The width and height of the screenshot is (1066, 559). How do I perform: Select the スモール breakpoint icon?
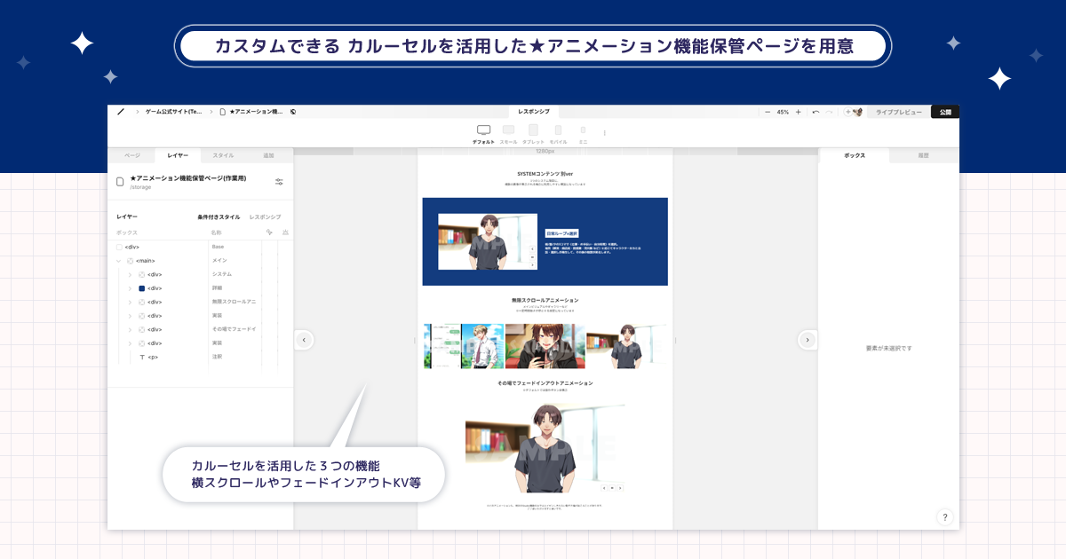click(x=508, y=130)
